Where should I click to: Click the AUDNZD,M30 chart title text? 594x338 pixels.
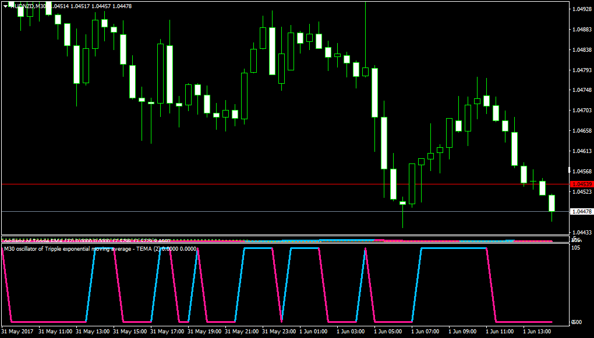29,6
